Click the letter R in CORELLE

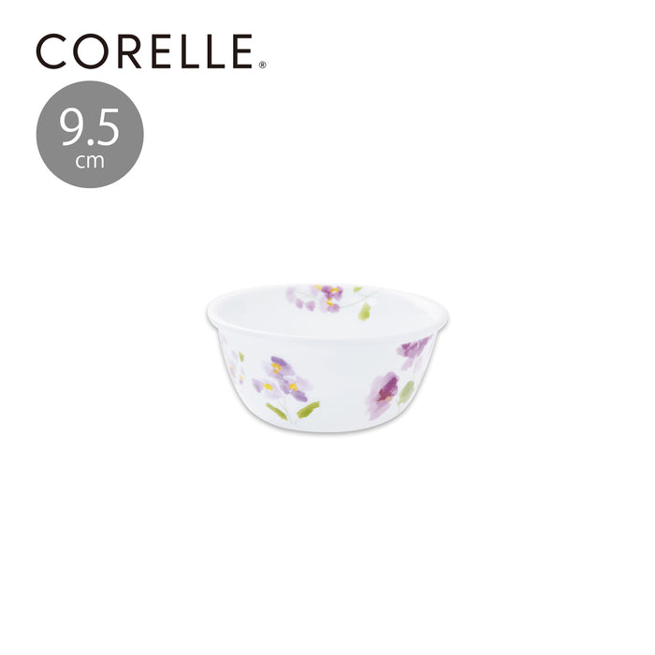129,51
